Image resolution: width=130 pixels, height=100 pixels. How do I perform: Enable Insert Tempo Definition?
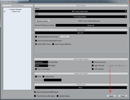(53, 44)
